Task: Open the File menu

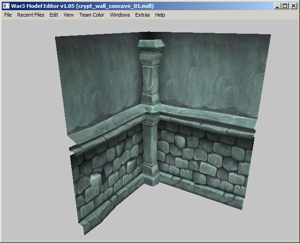Action: tap(8, 15)
